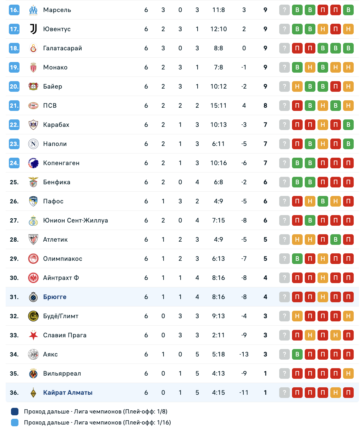Click the Marseille club crest icon
The height and width of the screenshot is (433, 364).
click(33, 10)
